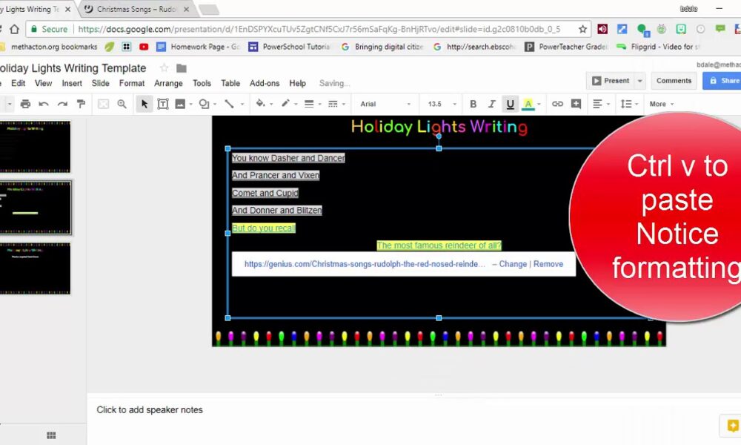The width and height of the screenshot is (741, 445).
Task: Click the Change link in the link popup
Action: point(513,264)
